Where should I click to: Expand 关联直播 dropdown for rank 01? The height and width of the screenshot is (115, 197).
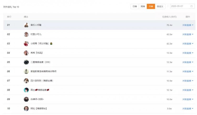188,25
